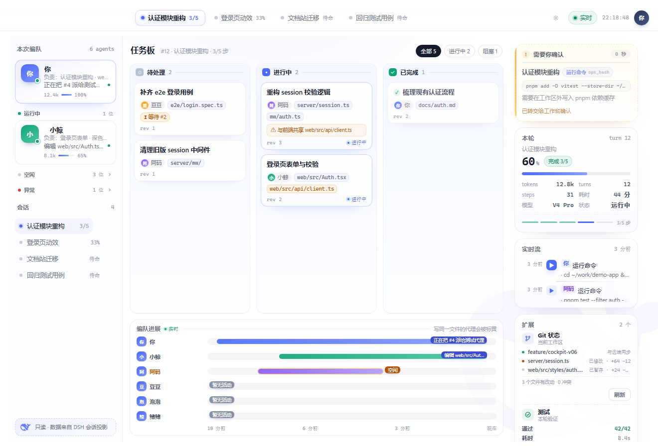The width and height of the screenshot is (658, 448).
Task: Click 小鲸 avatar in 编队进展 timeline
Action: click(x=142, y=356)
